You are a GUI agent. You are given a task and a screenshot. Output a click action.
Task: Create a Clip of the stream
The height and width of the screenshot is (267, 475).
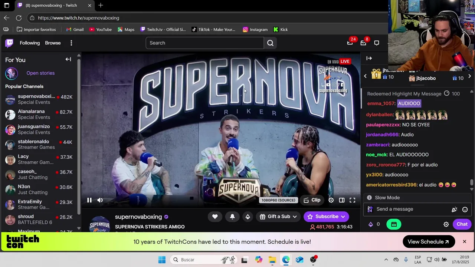click(312, 200)
